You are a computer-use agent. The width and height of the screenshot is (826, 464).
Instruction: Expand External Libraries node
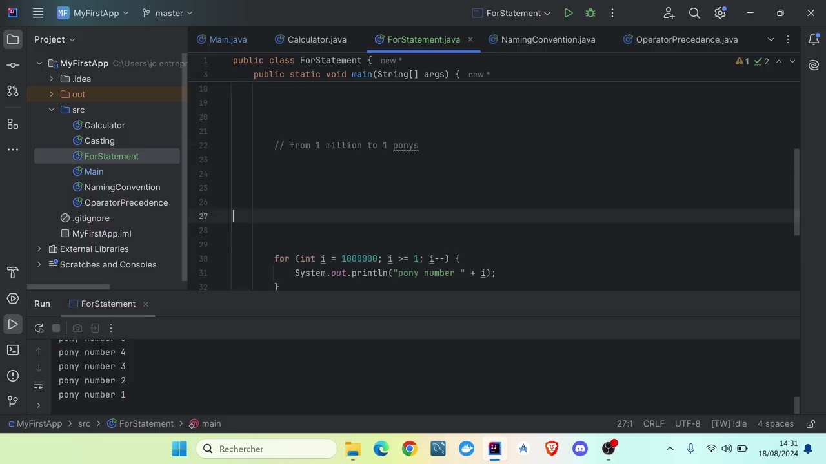pyautogui.click(x=39, y=249)
